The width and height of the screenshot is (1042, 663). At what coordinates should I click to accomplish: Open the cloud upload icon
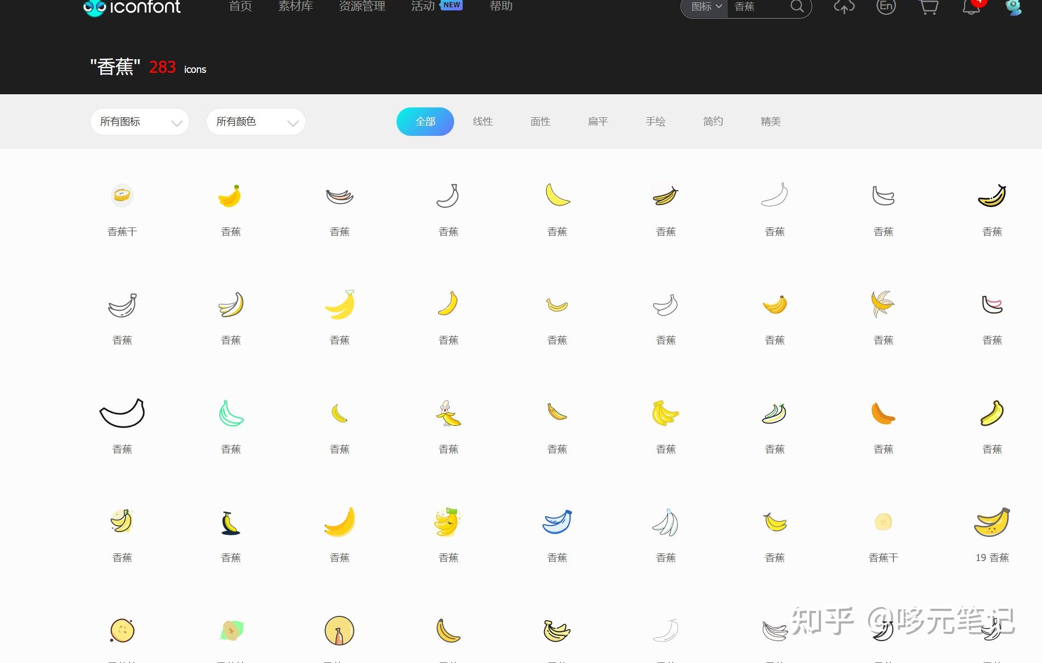click(844, 6)
